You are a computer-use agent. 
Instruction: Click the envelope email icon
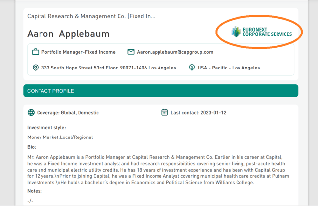pos(131,52)
